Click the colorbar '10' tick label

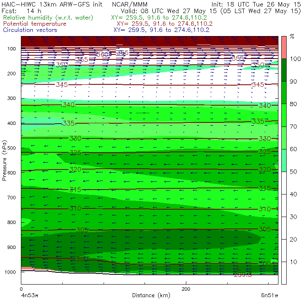tap(293, 262)
